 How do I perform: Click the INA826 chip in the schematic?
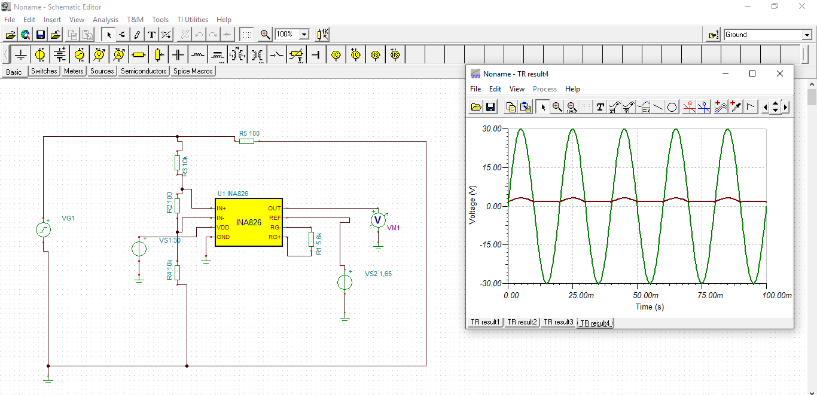249,222
